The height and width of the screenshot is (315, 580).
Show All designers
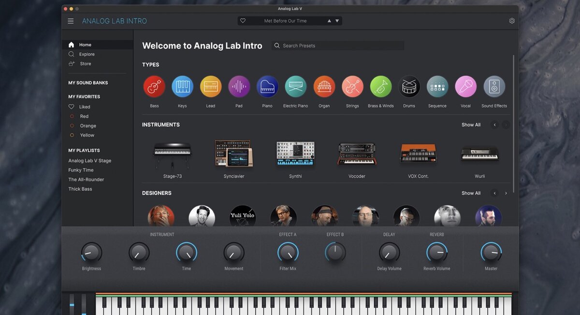click(471, 193)
